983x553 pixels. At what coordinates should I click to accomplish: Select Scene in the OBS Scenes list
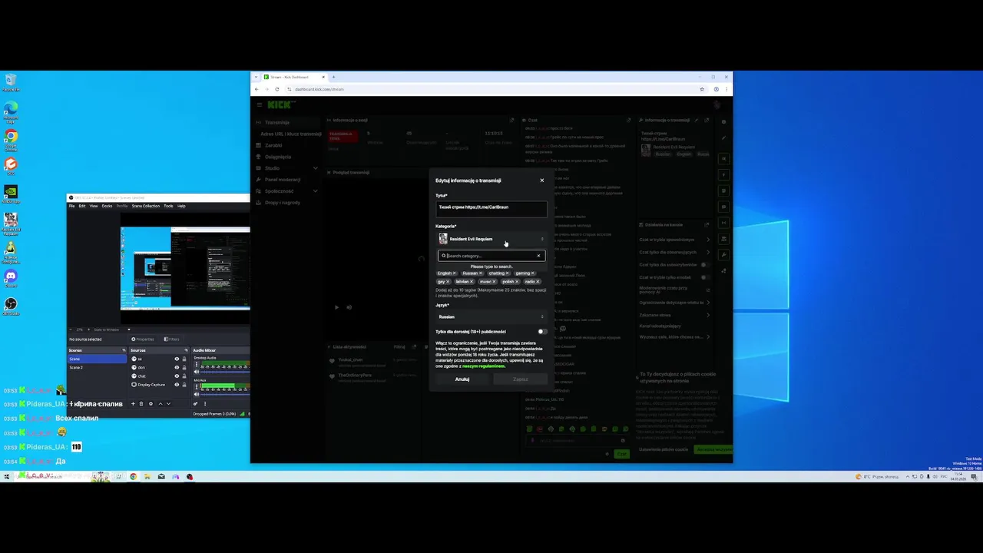point(97,359)
